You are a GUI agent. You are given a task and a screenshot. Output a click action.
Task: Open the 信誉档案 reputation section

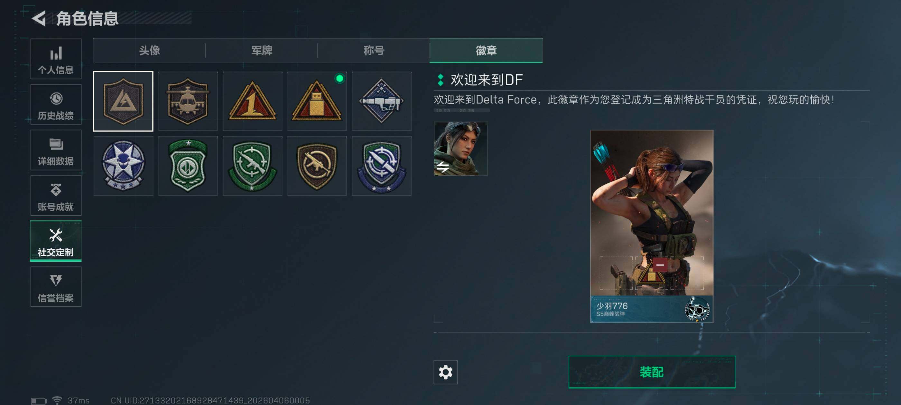point(56,287)
